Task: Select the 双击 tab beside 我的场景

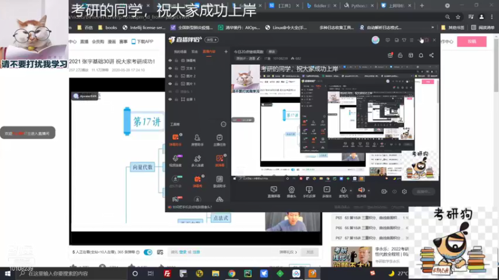Action: click(x=195, y=52)
